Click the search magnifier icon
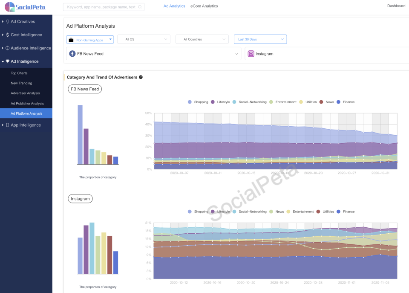The width and height of the screenshot is (409, 293). [x=140, y=7]
